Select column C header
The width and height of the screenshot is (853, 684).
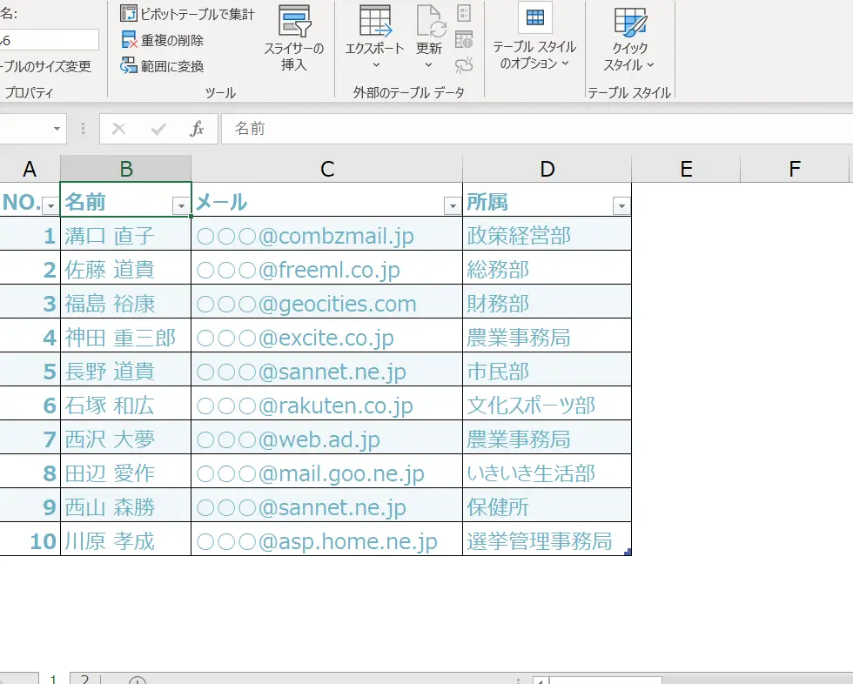tap(327, 169)
